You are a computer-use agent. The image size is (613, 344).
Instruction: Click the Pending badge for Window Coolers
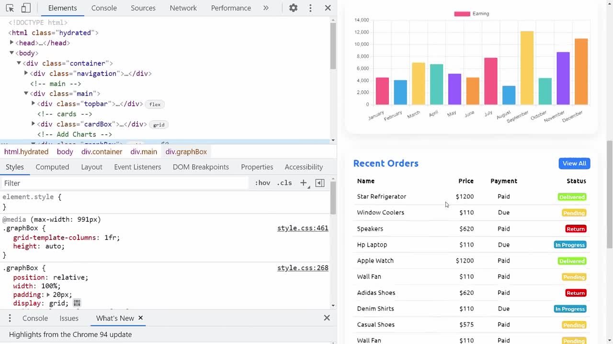(x=574, y=213)
